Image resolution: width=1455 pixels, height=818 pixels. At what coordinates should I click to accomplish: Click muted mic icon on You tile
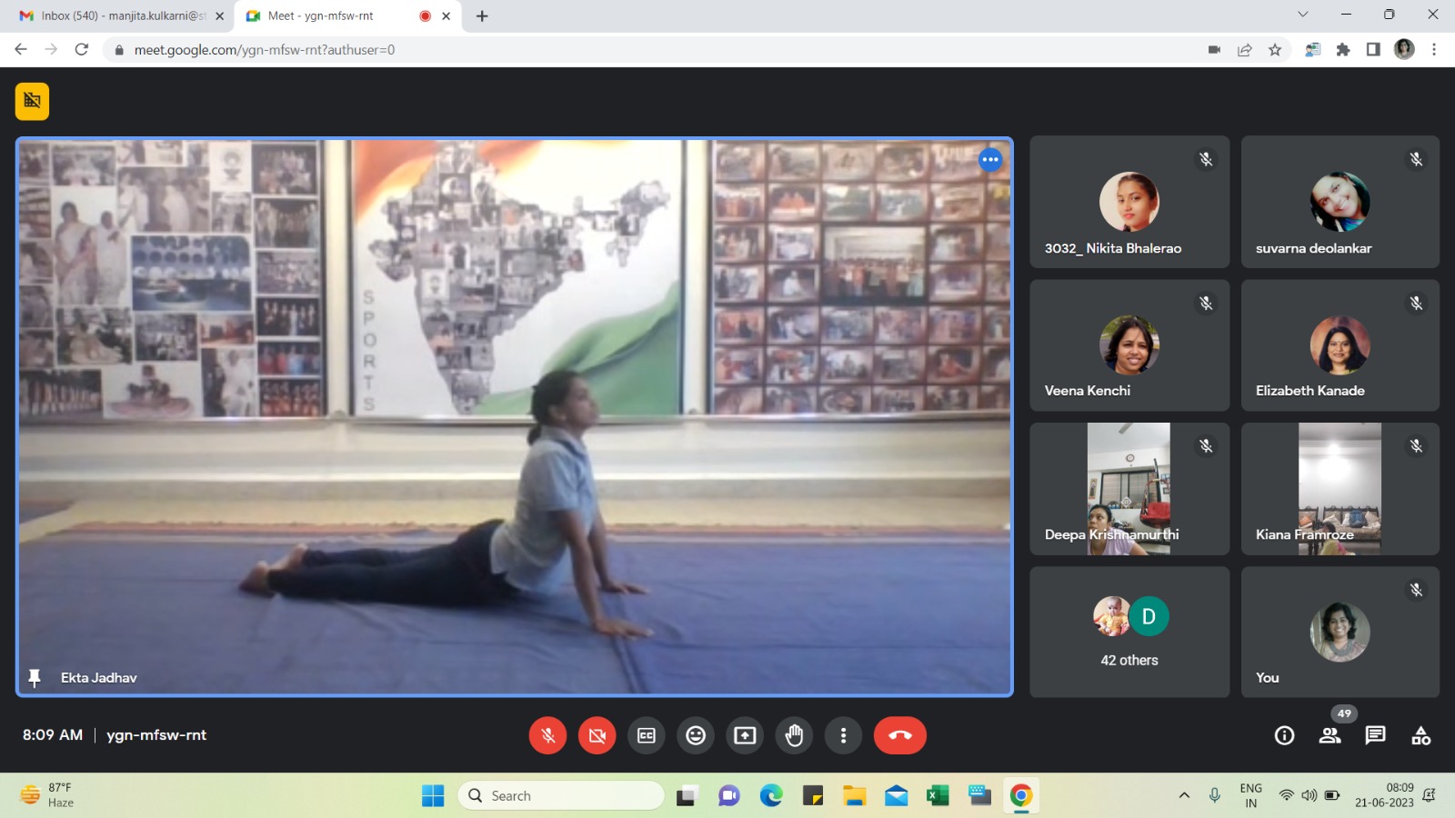point(1416,591)
